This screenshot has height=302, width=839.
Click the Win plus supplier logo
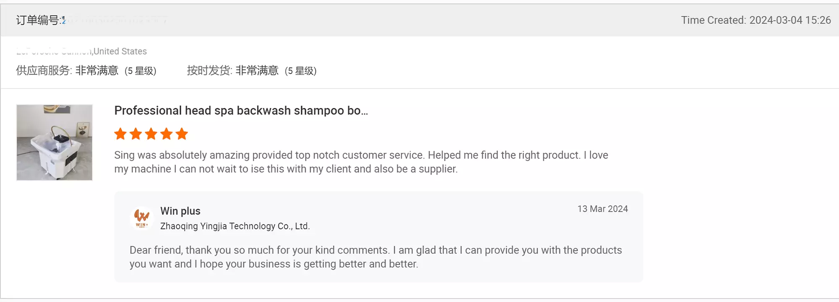(x=142, y=218)
